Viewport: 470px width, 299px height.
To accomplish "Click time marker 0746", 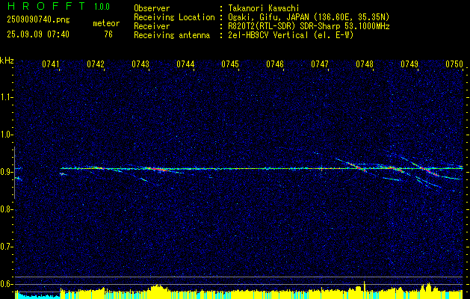I will (275, 64).
